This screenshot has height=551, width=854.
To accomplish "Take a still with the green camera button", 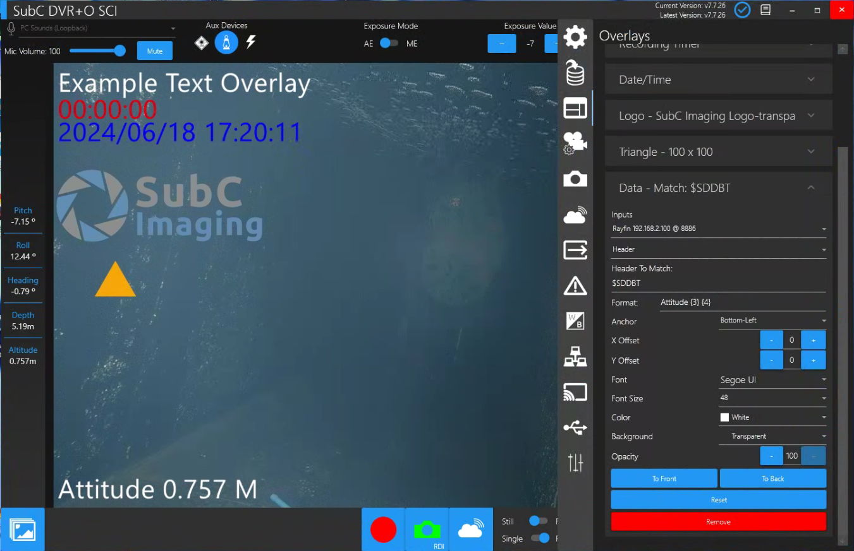I will (x=427, y=529).
